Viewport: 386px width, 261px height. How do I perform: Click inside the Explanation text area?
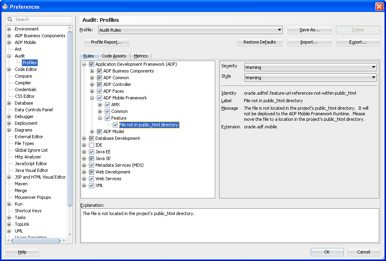pyautogui.click(x=230, y=226)
